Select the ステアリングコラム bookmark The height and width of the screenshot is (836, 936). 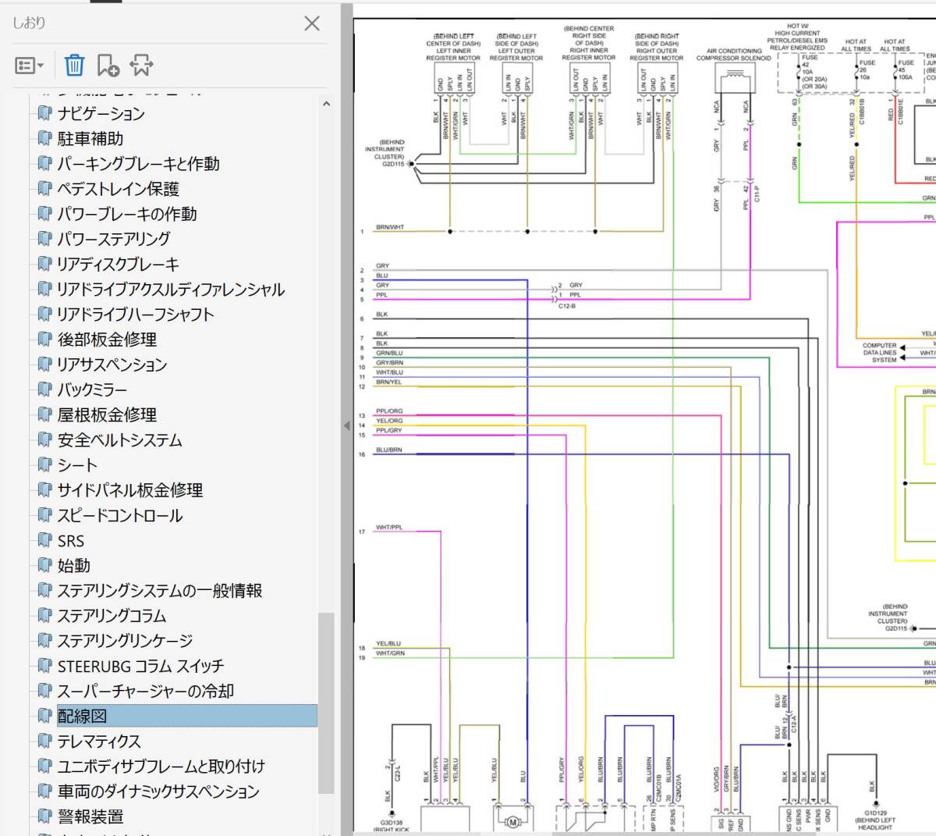point(112,616)
